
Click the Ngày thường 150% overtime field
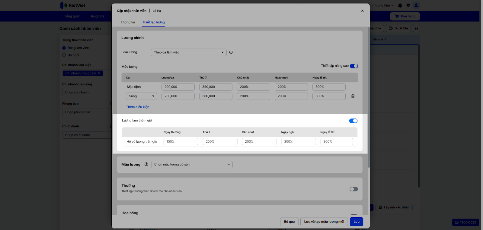pyautogui.click(x=181, y=142)
